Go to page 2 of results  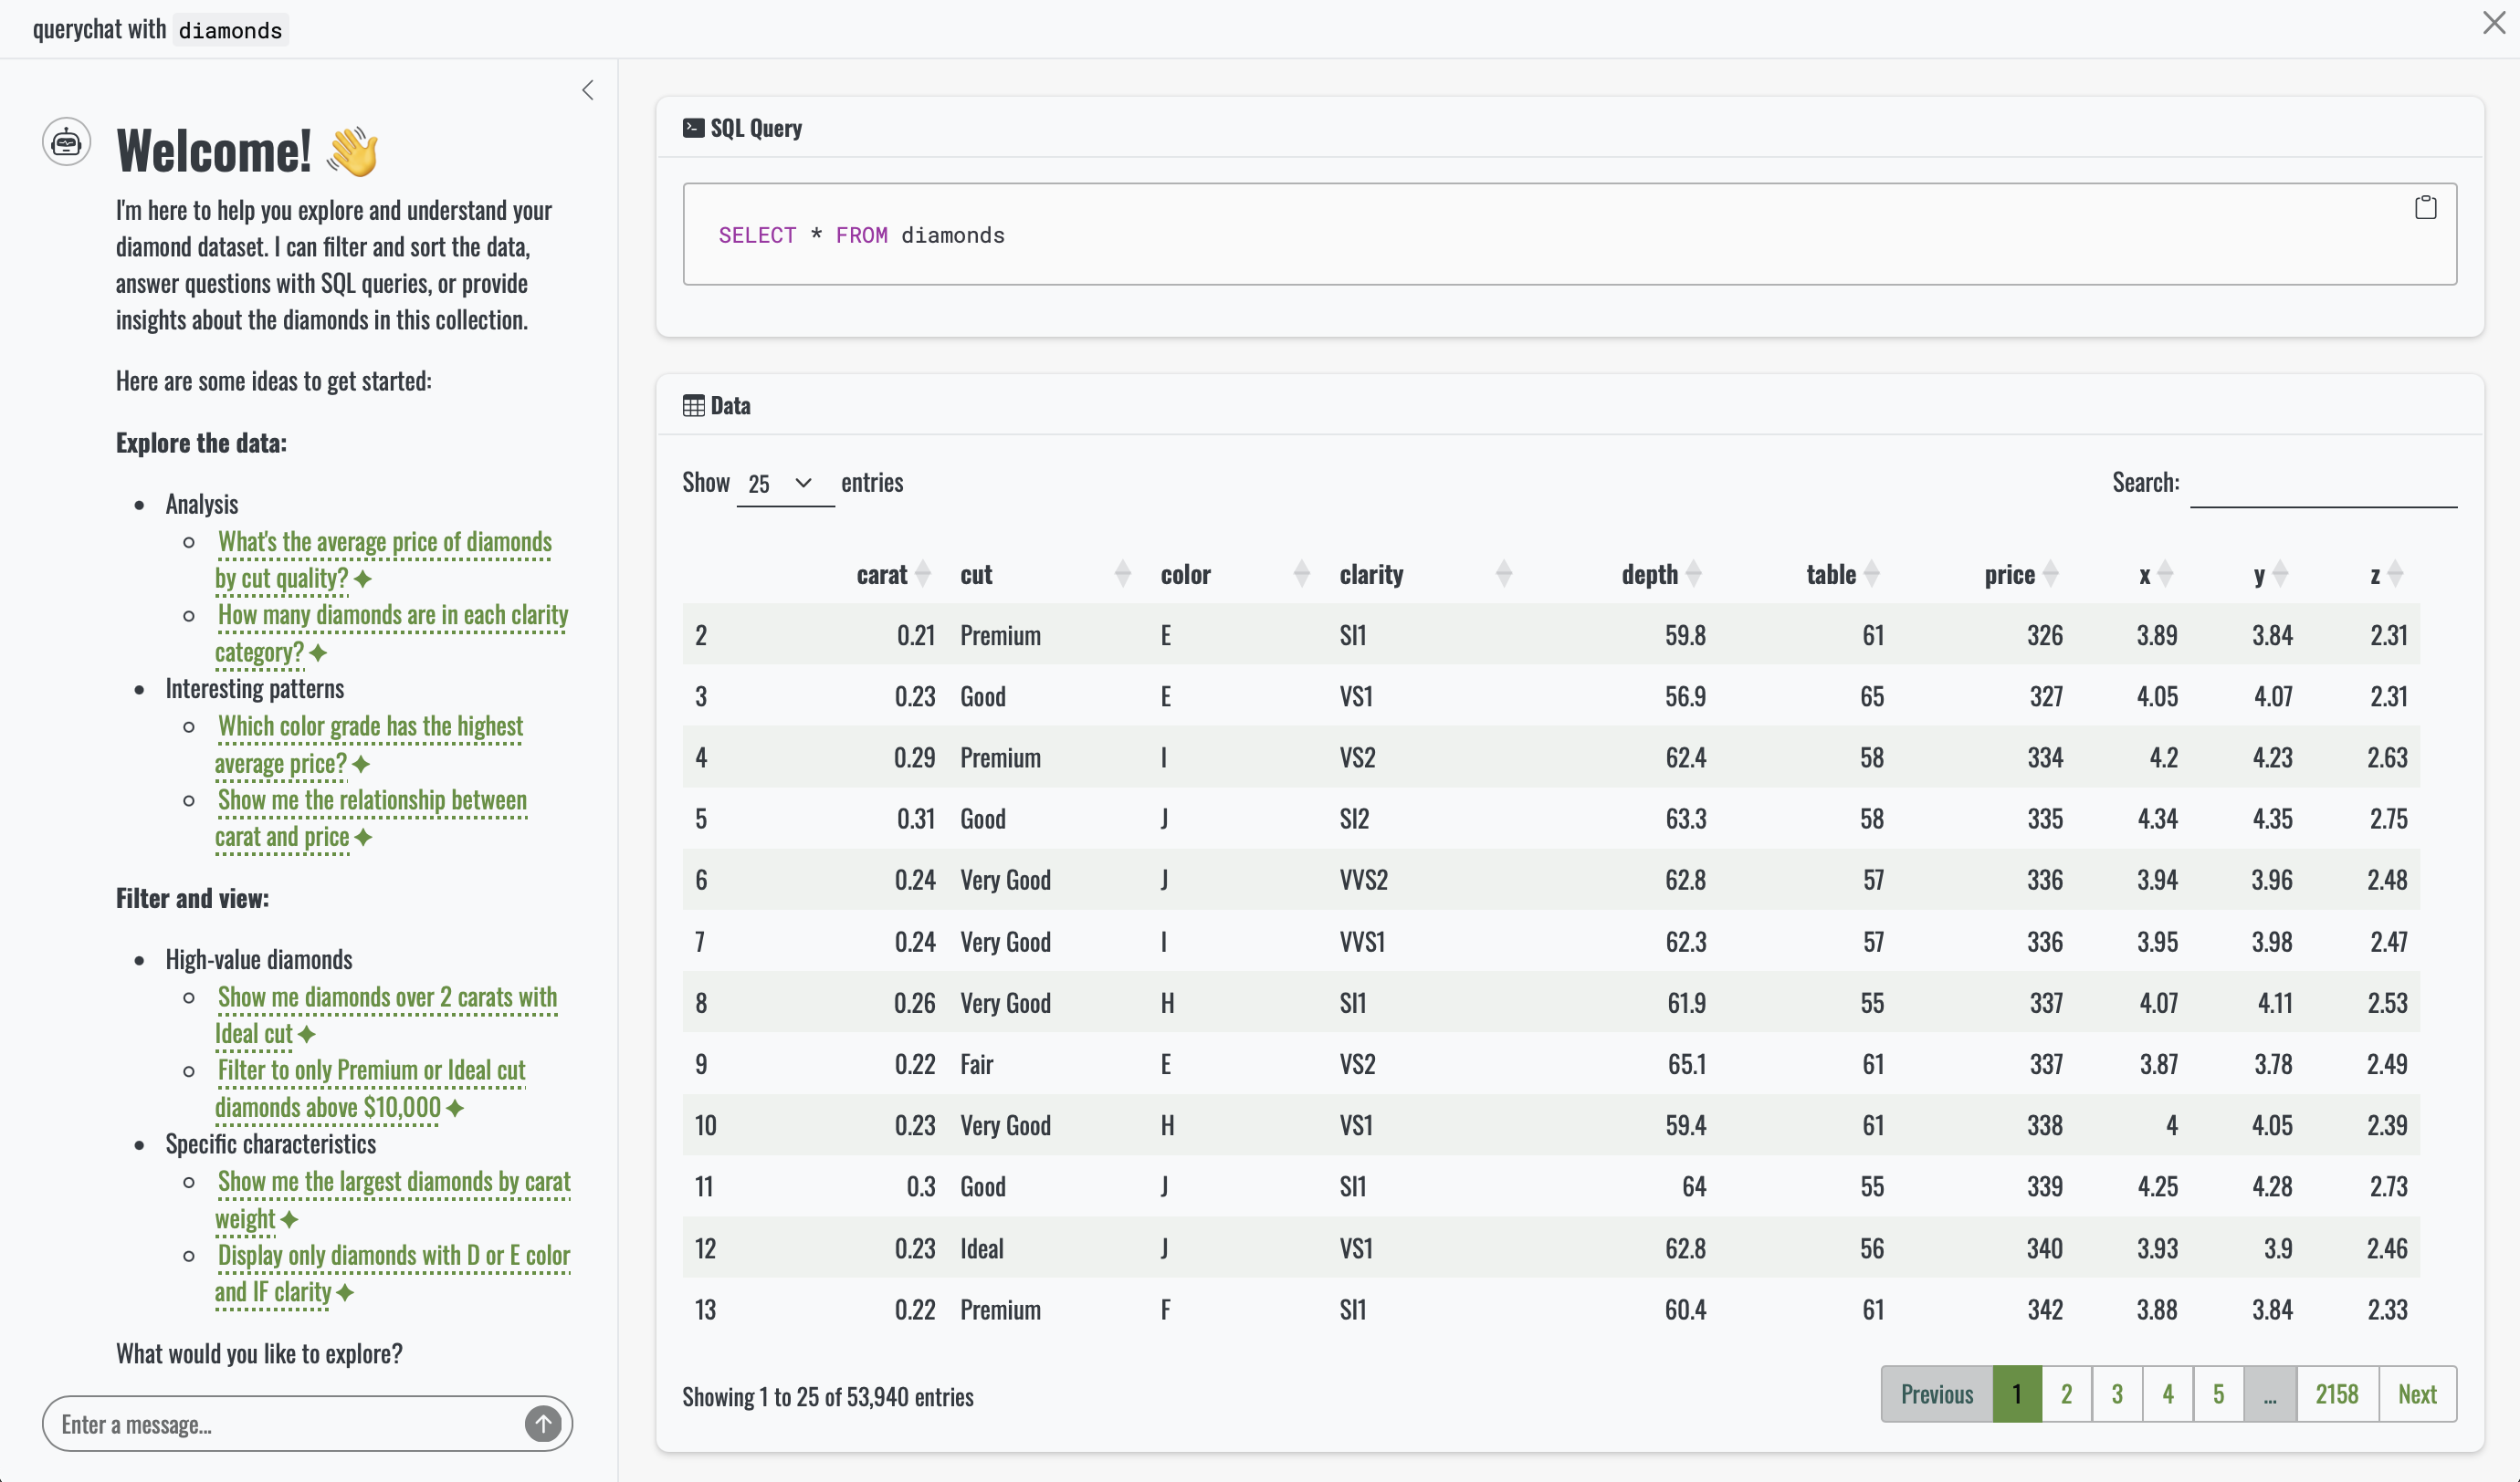[2066, 1394]
